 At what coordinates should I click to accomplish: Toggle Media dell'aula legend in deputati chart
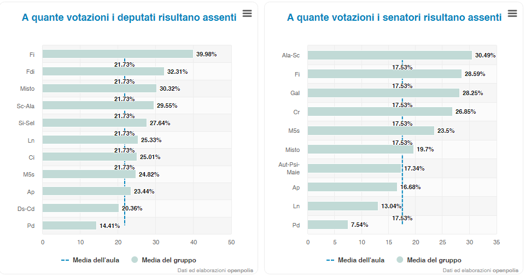coord(90,260)
